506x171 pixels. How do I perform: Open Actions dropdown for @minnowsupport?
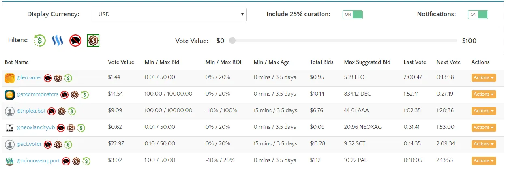point(484,161)
